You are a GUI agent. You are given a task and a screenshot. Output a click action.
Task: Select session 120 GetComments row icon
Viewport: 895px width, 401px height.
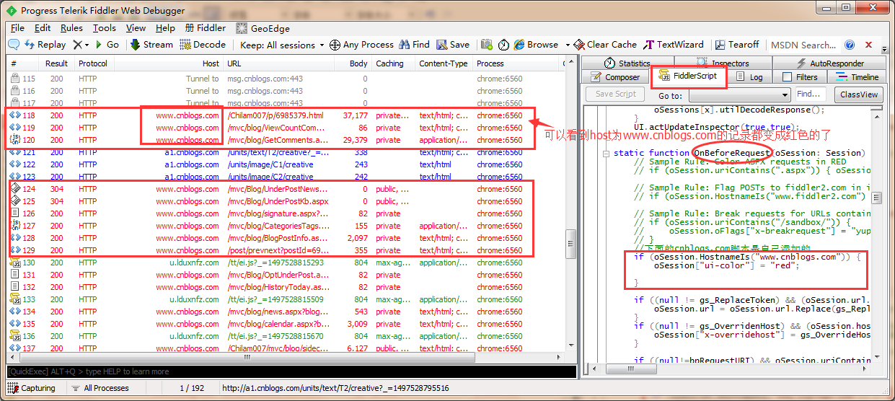point(16,140)
